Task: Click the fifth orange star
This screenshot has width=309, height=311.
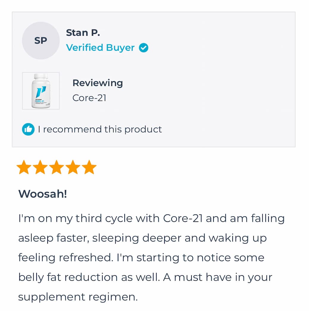Action: click(x=89, y=167)
